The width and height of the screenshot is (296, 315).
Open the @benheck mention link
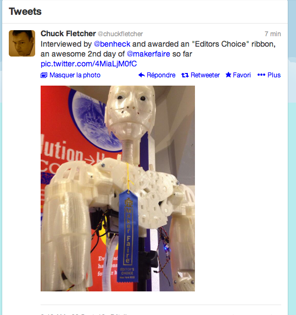click(x=112, y=44)
